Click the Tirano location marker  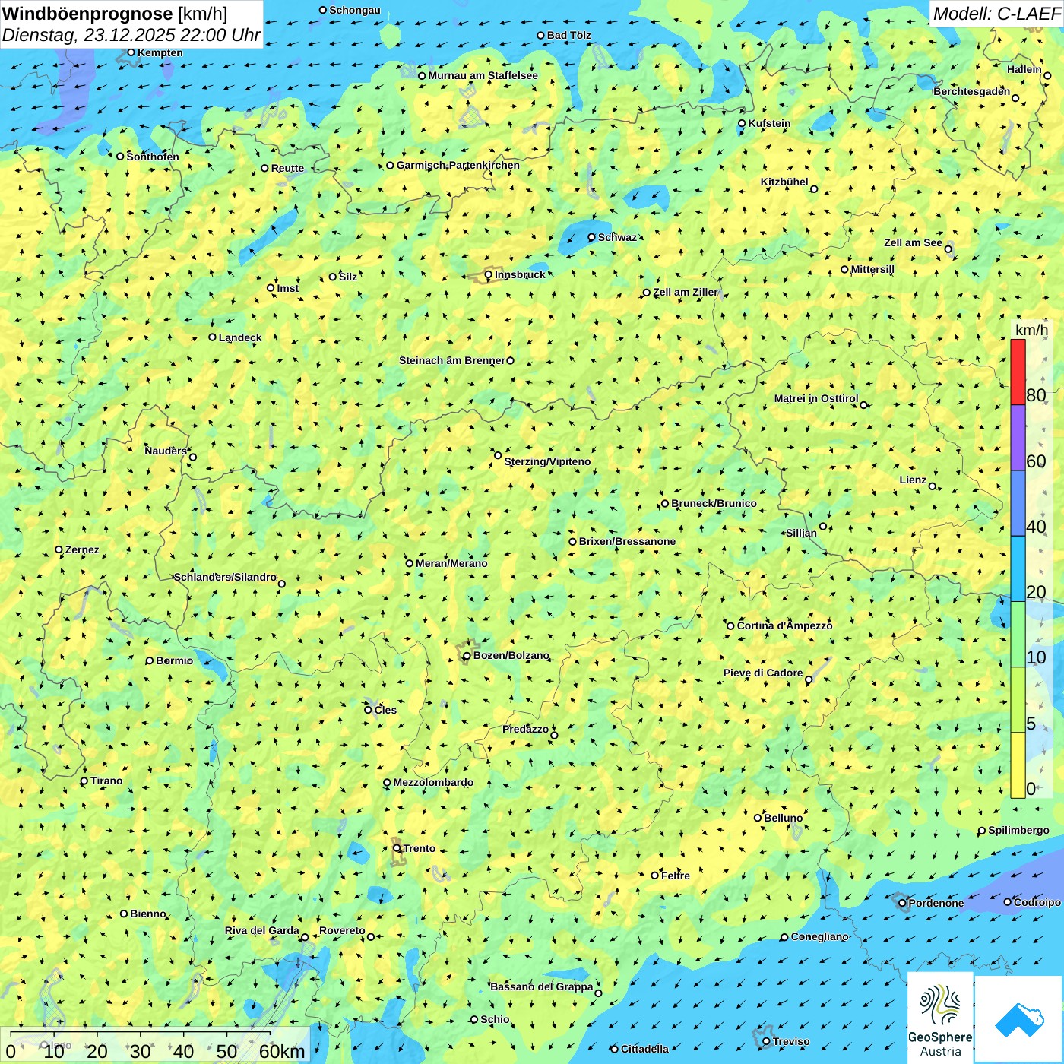pos(84,781)
